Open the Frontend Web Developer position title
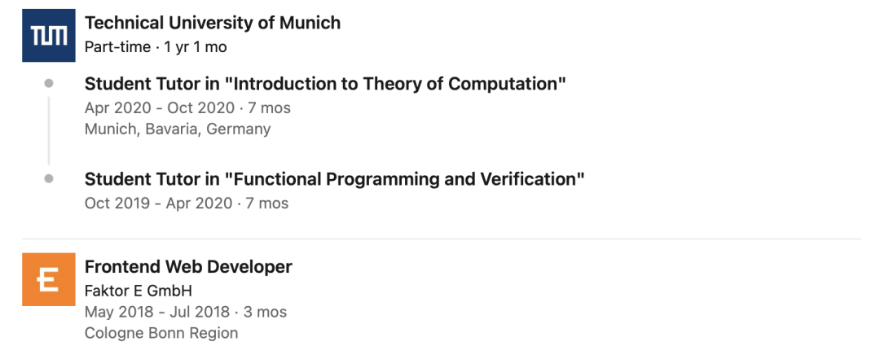 [x=188, y=267]
